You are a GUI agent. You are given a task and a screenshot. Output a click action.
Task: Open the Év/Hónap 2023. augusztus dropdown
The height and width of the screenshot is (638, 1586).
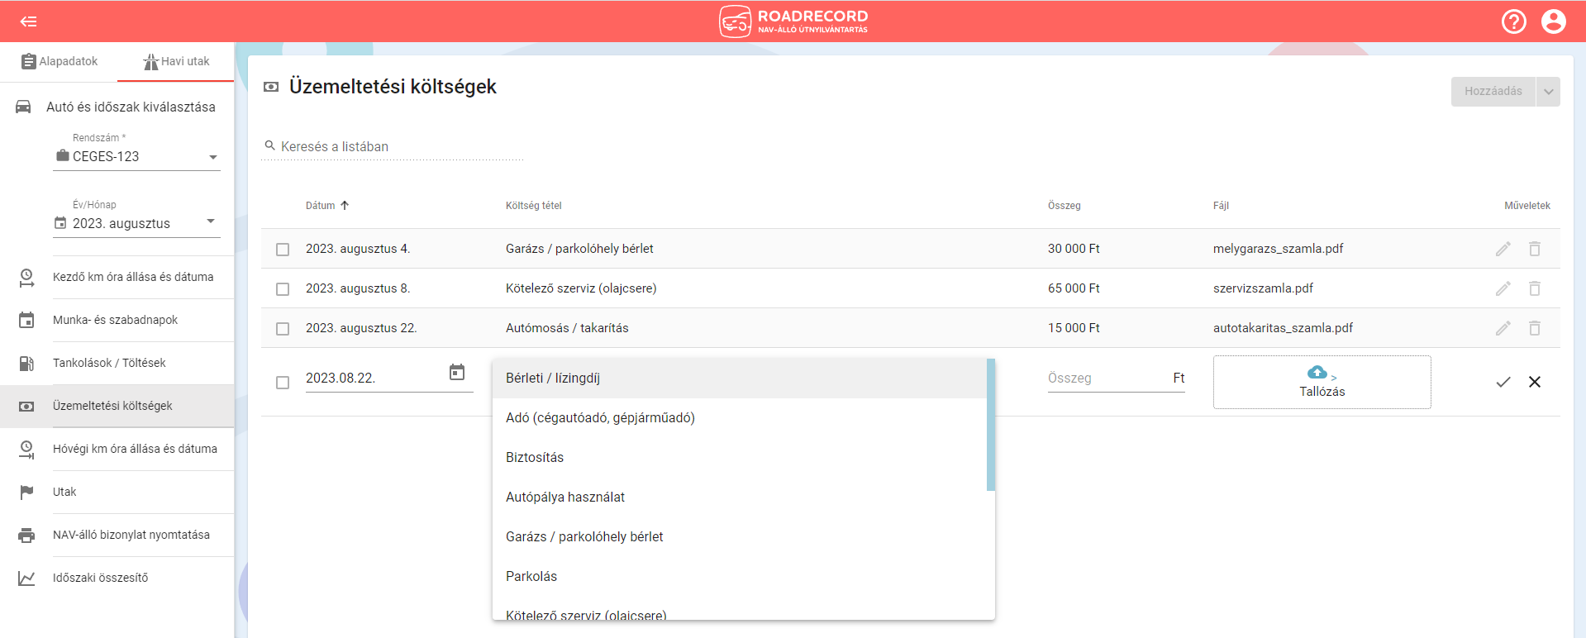(136, 223)
